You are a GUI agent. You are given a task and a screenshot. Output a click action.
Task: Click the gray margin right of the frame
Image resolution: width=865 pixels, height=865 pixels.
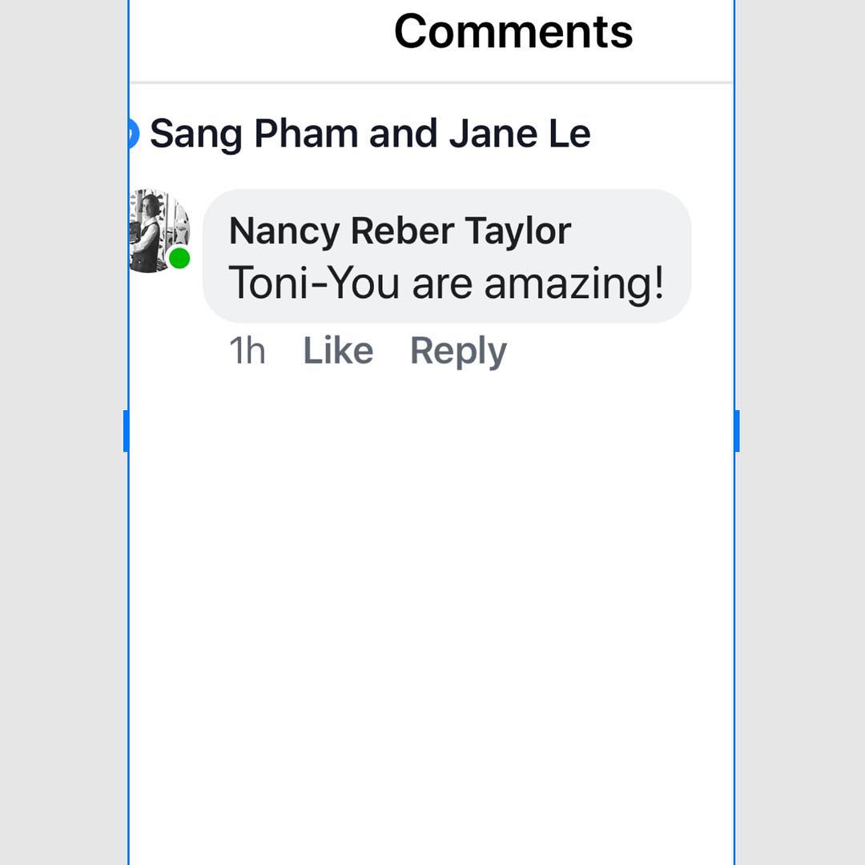pyautogui.click(x=801, y=432)
